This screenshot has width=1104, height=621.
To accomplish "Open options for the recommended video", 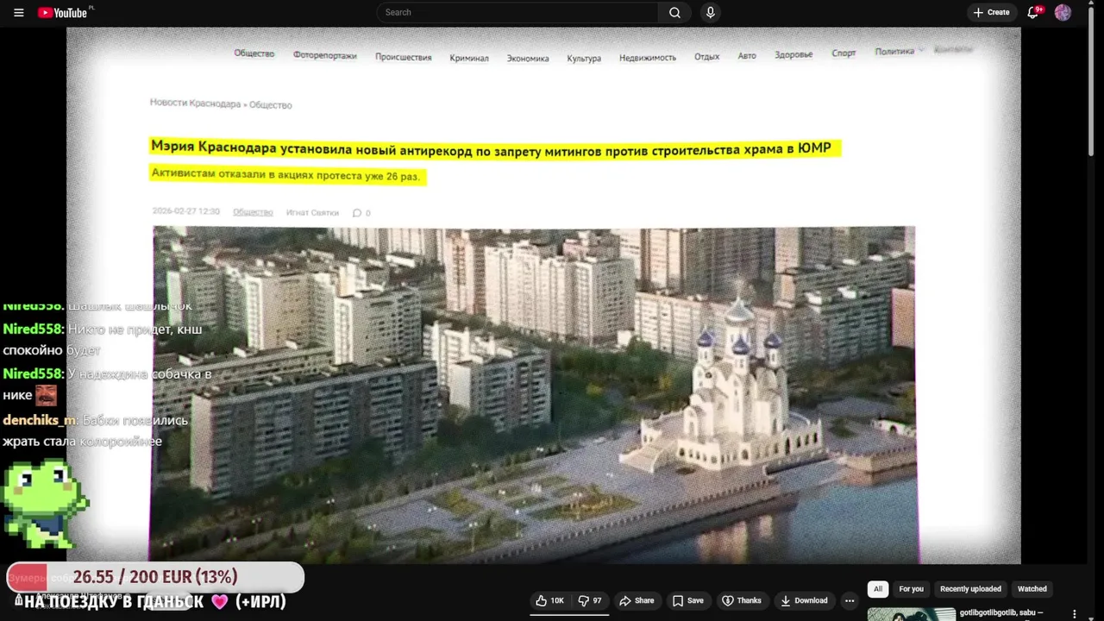I will click(x=1074, y=614).
